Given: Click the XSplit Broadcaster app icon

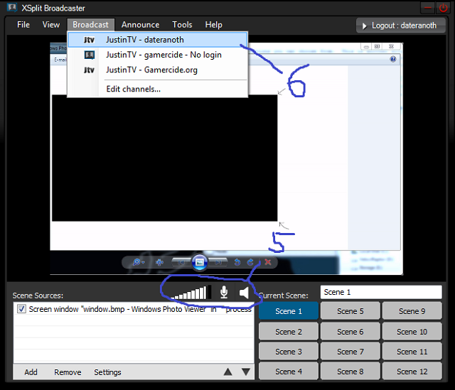Looking at the screenshot, I should click(x=12, y=7).
